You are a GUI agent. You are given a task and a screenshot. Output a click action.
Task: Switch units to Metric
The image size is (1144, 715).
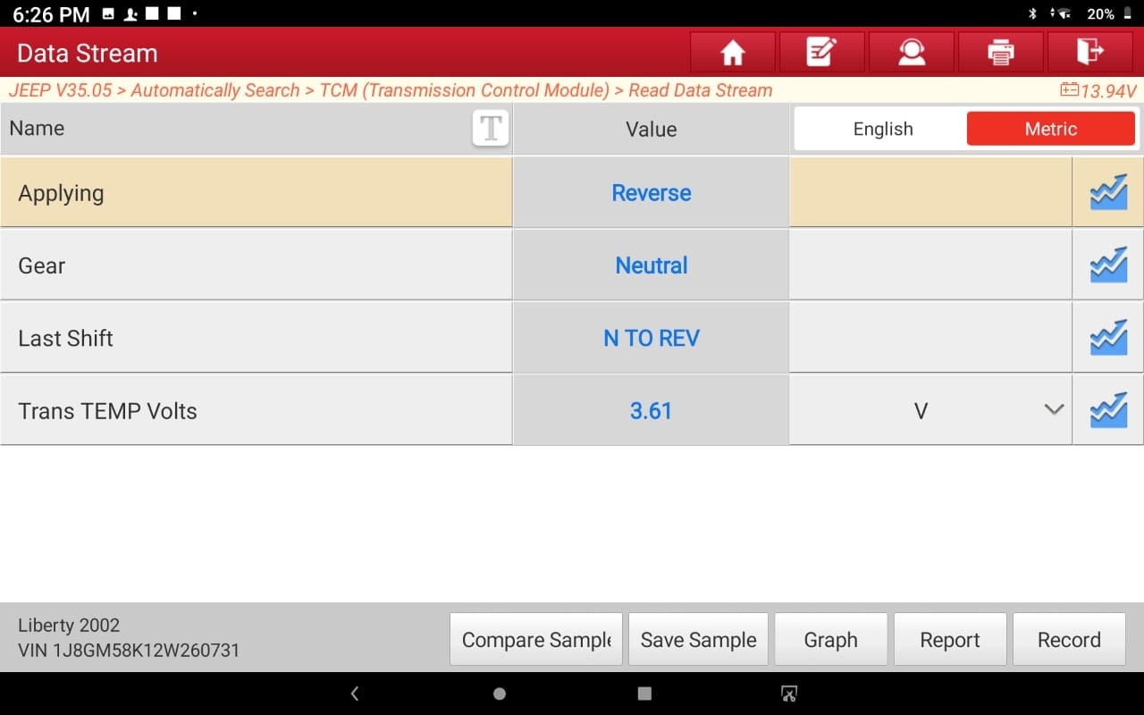tap(1051, 129)
